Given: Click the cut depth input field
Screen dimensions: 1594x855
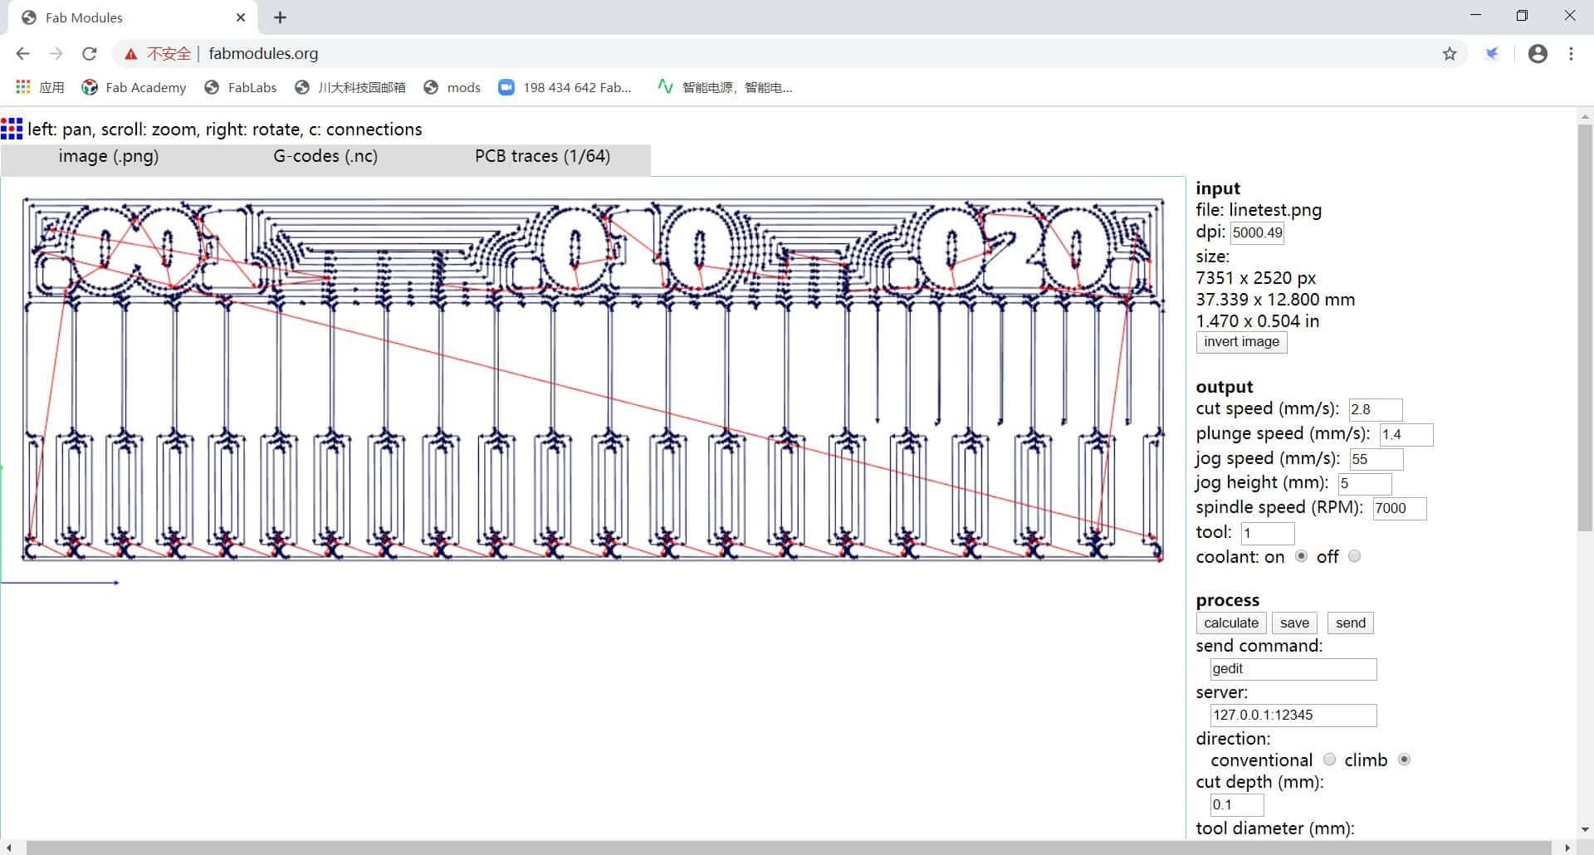Looking at the screenshot, I should coord(1237,805).
